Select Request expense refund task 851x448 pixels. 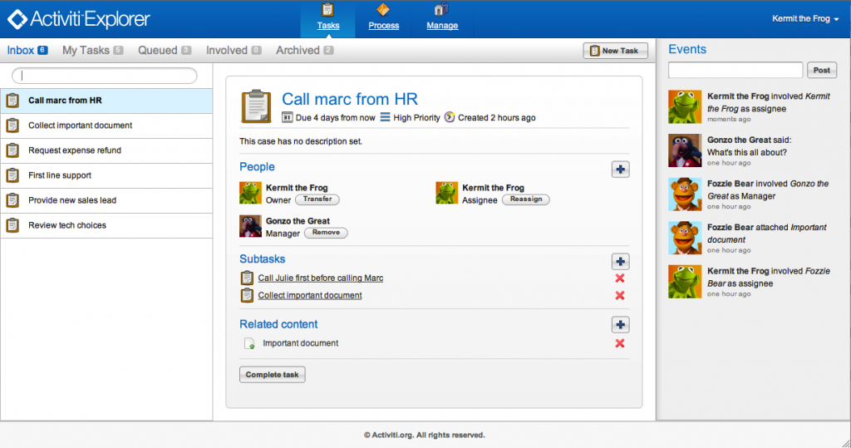click(x=106, y=150)
